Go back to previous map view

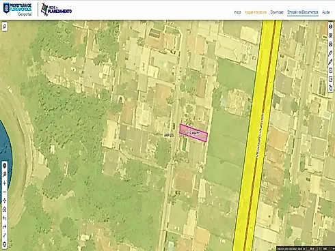(x=4, y=218)
